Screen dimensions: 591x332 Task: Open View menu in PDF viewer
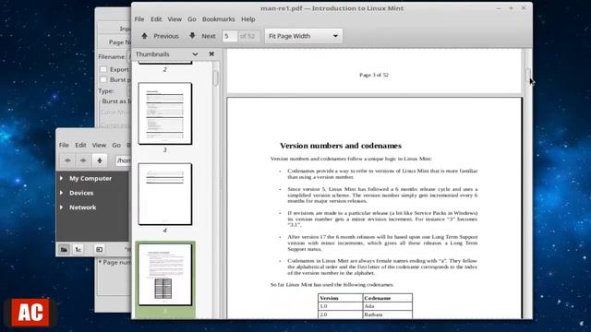click(x=175, y=19)
